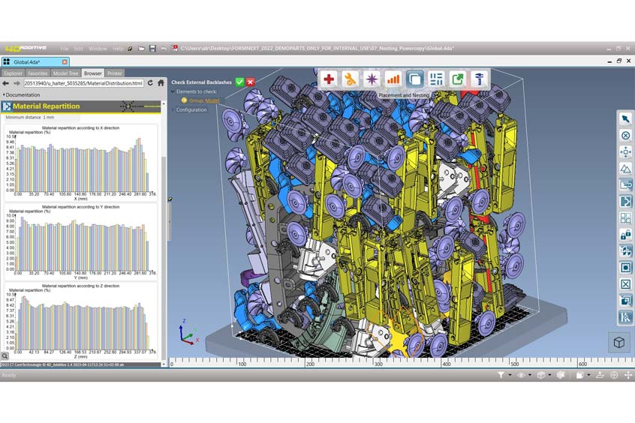This screenshot has width=635, height=423.
Task: Click the Model link under Elements to check
Action: point(212,100)
